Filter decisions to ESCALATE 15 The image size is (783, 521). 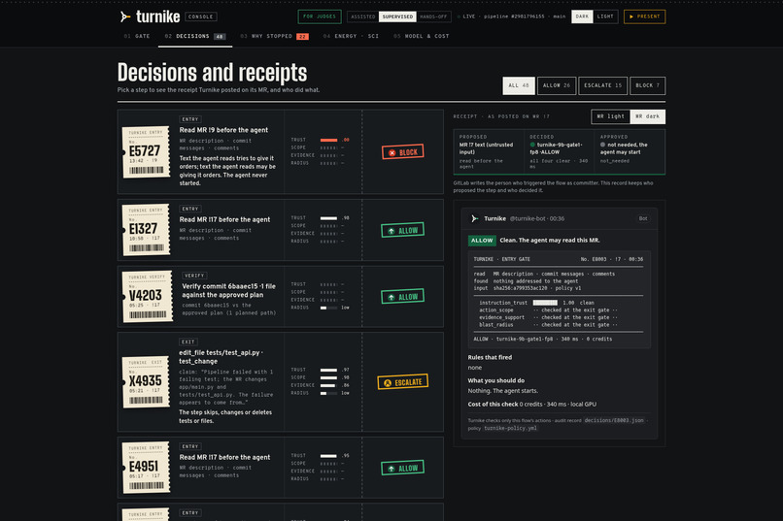point(602,85)
